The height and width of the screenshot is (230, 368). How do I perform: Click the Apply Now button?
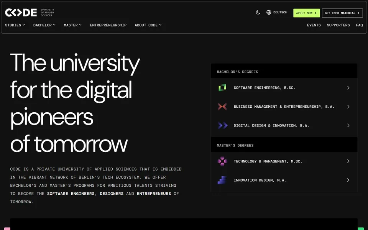307,13
